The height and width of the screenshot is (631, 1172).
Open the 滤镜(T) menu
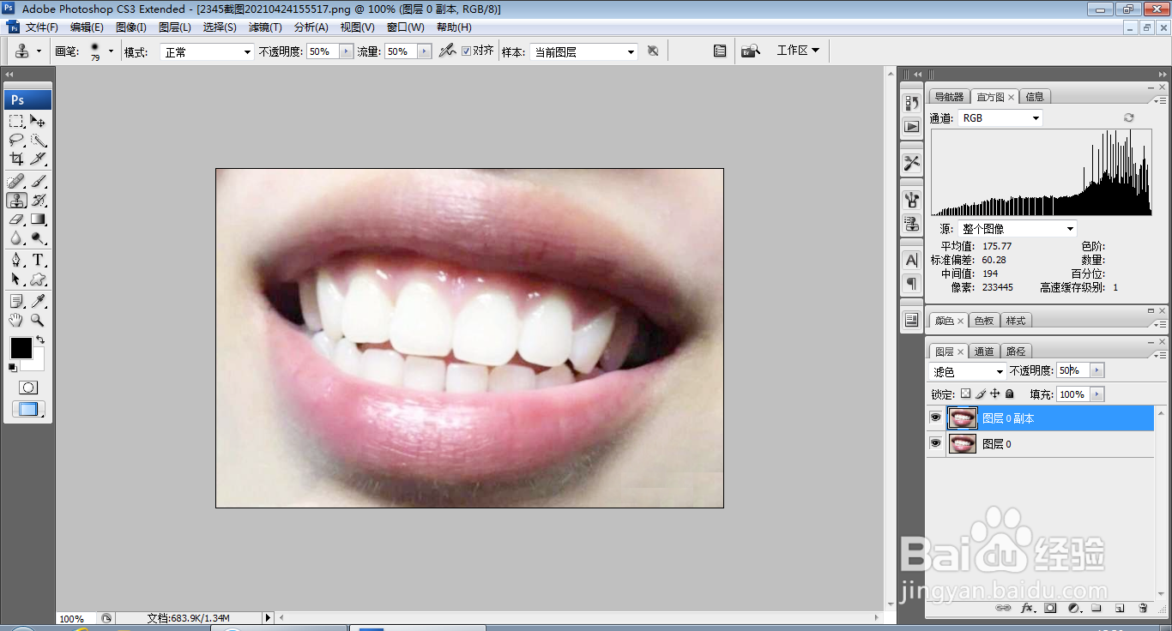click(x=265, y=27)
